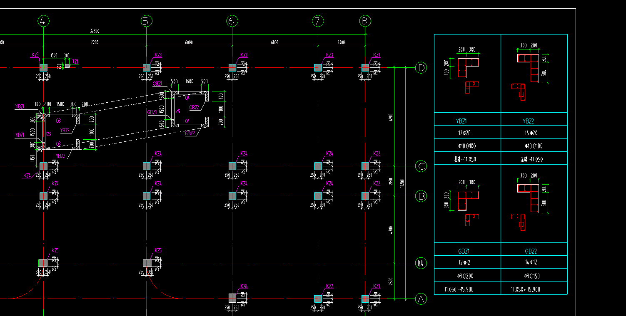Viewport: 626px width, 316px height.
Task: Select grid axis bubble 8
Action: click(x=365, y=21)
